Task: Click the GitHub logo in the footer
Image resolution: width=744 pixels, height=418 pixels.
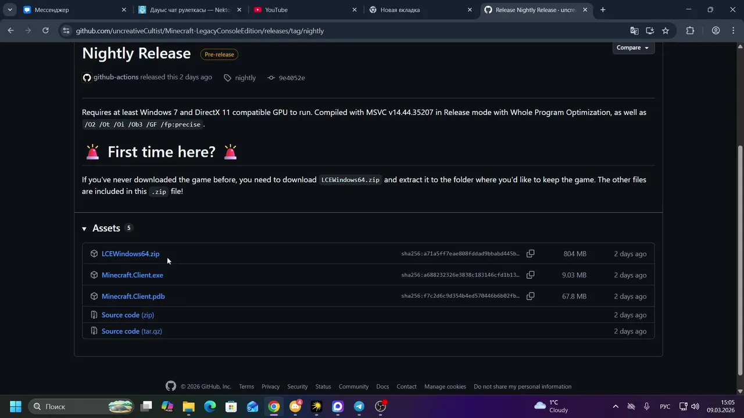Action: [171, 386]
